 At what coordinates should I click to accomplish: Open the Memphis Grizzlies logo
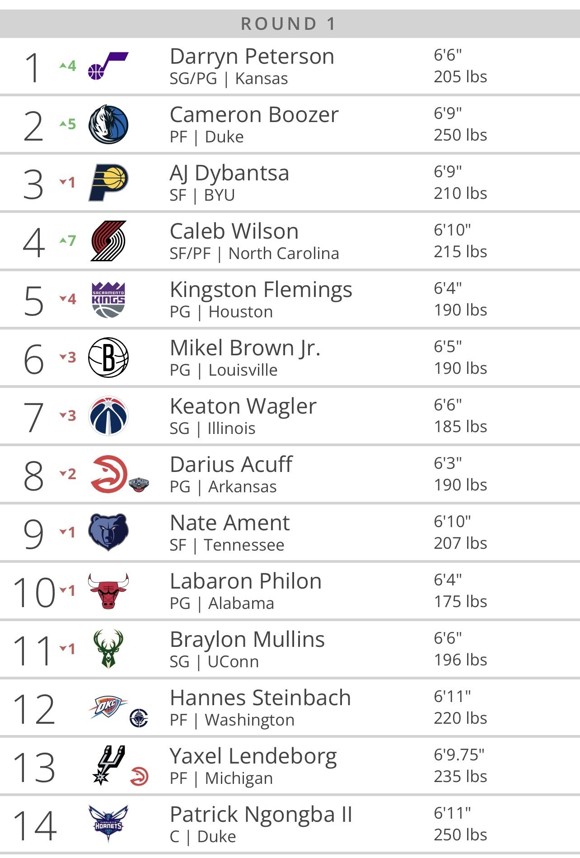click(108, 532)
